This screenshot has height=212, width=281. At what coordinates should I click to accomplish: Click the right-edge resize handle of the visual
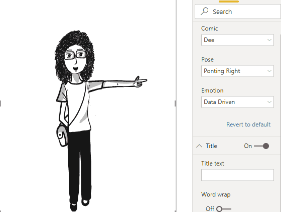point(176,103)
